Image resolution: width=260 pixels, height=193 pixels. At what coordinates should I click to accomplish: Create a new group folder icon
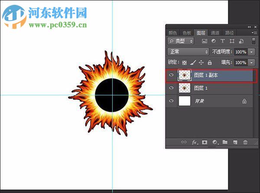tap(225, 142)
